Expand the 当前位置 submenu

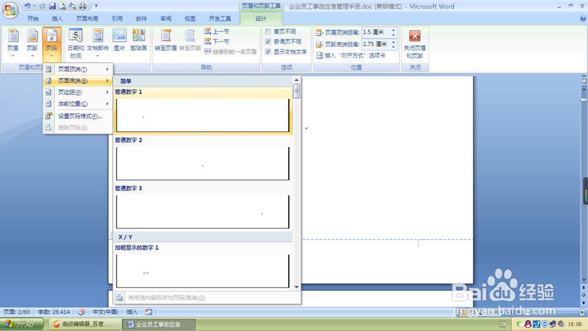point(78,104)
